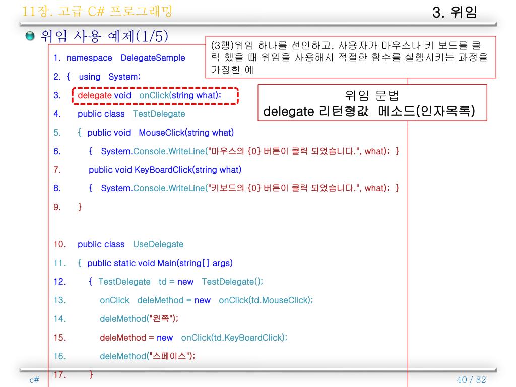Click the 'public void MouseClick(string what)' line

pos(161,133)
